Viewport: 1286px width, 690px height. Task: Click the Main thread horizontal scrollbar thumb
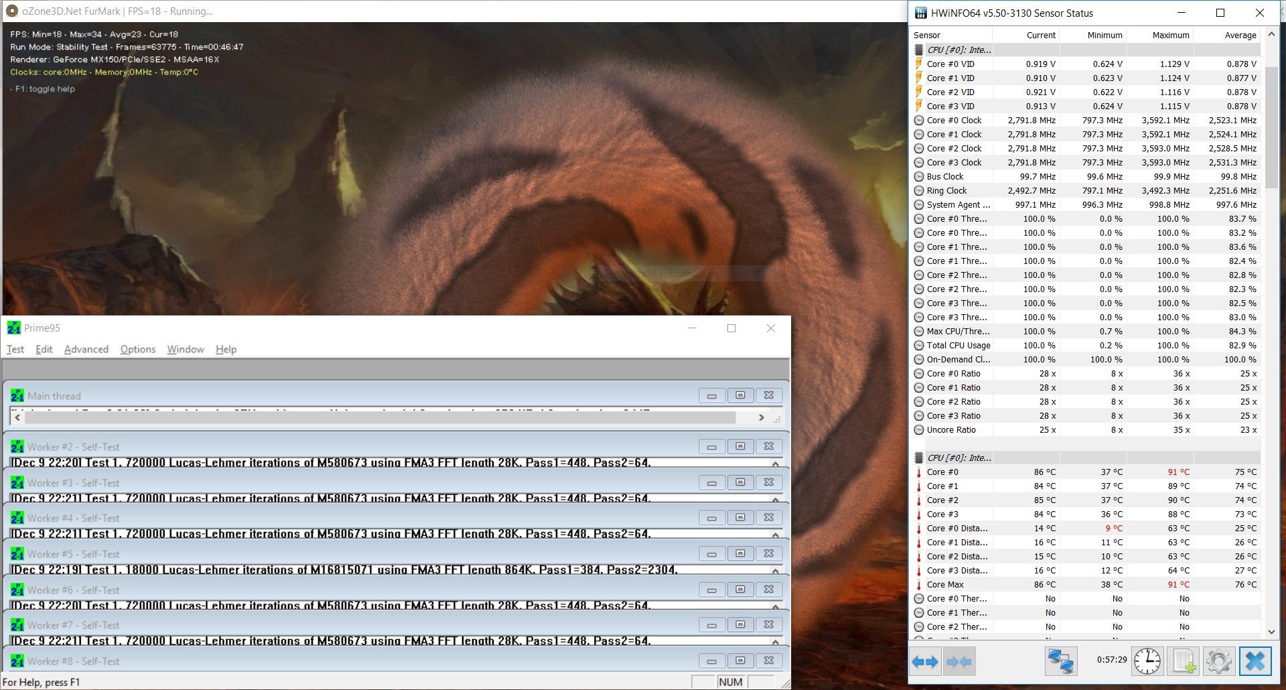pos(380,417)
